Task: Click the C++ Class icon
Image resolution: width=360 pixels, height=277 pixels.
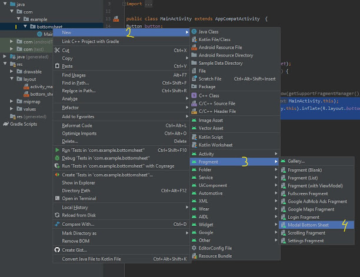Action: (194, 95)
